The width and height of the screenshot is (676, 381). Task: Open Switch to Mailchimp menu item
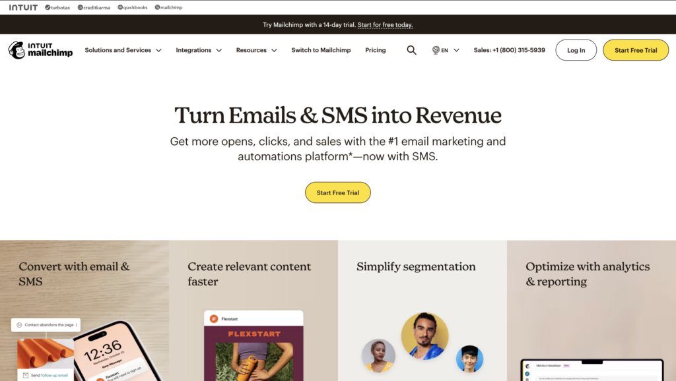321,50
